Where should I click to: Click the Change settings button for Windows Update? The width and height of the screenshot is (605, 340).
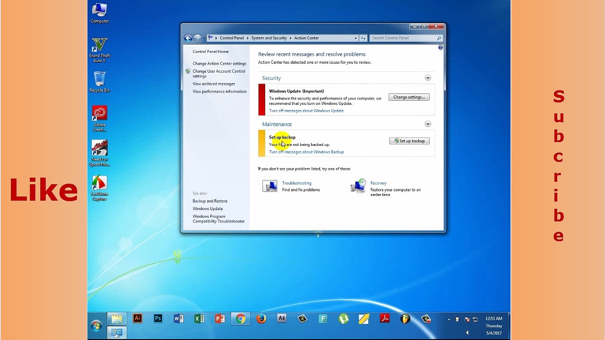(x=409, y=97)
